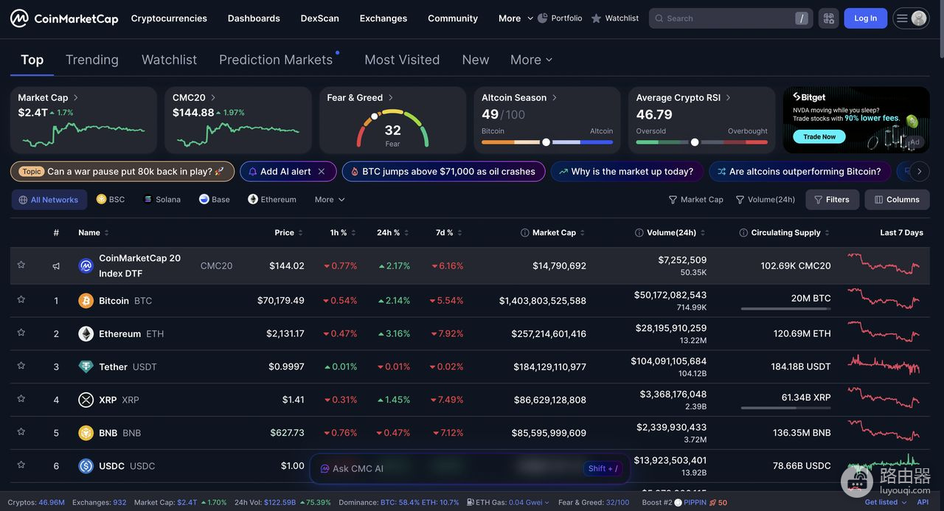Open the Filters button
Viewport: 944px width, 511px height.
(832, 200)
